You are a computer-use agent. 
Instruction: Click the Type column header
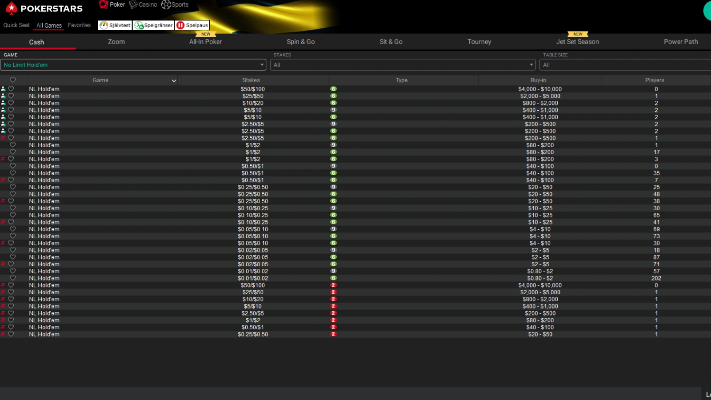(x=402, y=80)
